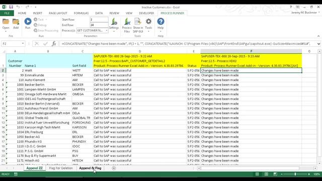This screenshot has width=322, height=181.
Task: Click the Insert Function fx icon
Action: coord(54,44)
